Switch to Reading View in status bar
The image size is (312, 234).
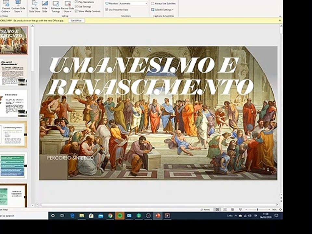[x=232, y=210]
